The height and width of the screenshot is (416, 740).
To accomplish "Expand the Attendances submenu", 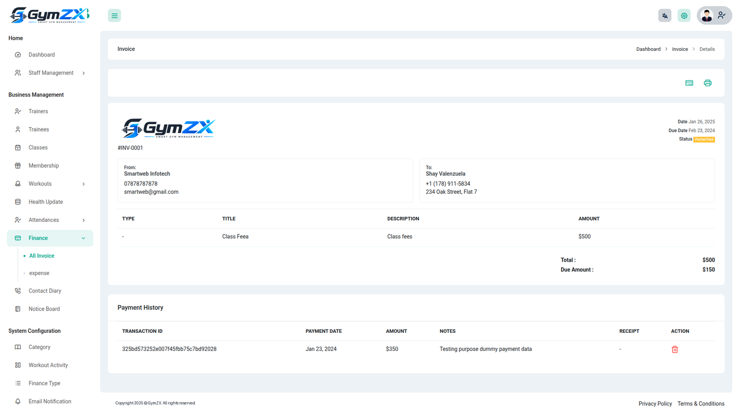I will click(50, 220).
